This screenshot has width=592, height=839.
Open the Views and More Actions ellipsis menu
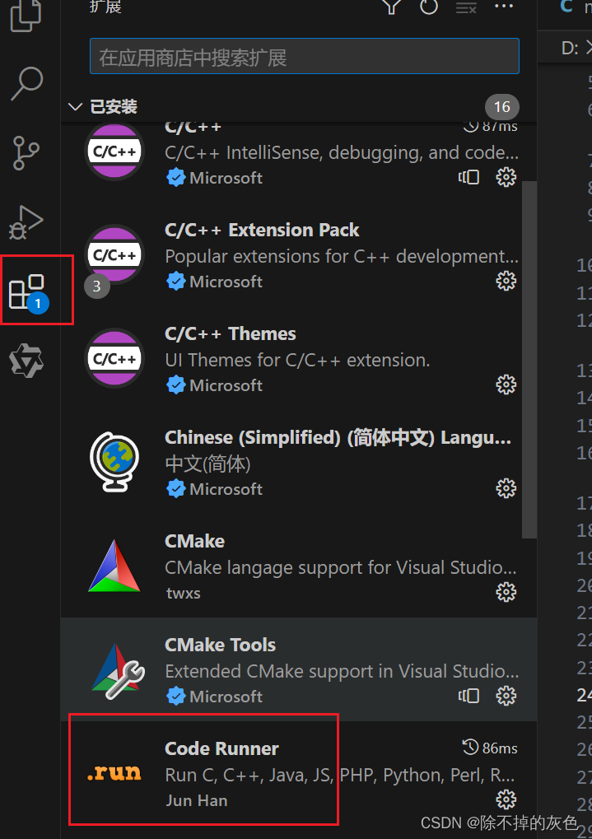pos(504,7)
